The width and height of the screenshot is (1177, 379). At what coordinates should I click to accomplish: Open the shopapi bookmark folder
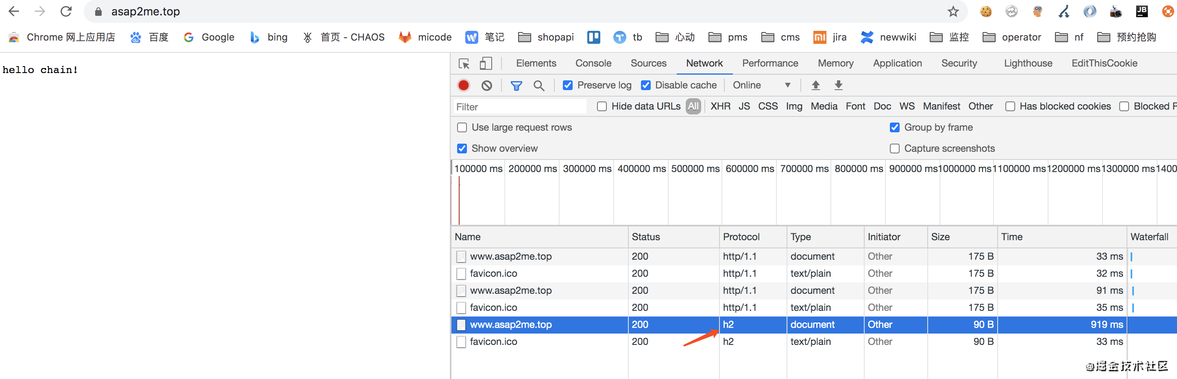point(546,37)
